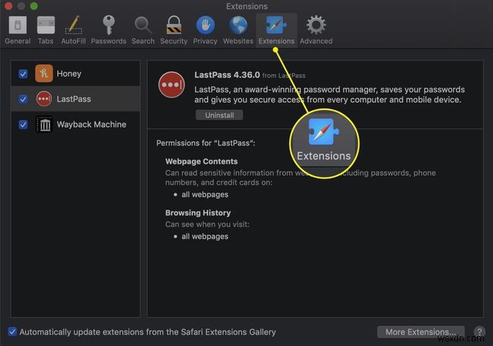Disable the Honey extension checkbox

click(23, 74)
